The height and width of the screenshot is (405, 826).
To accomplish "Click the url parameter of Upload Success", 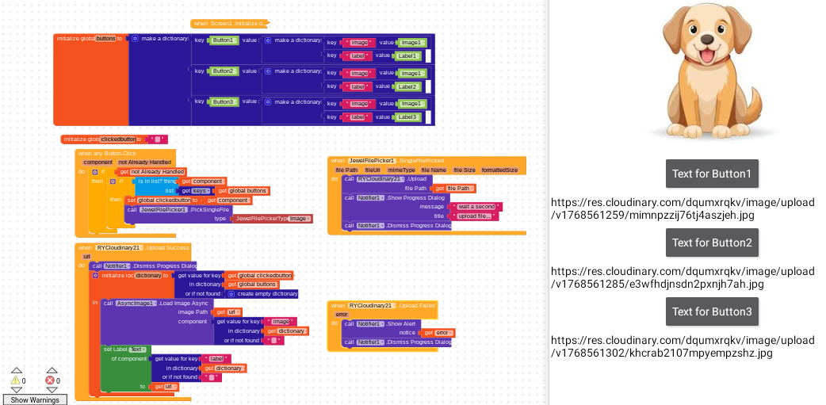I will [x=87, y=257].
